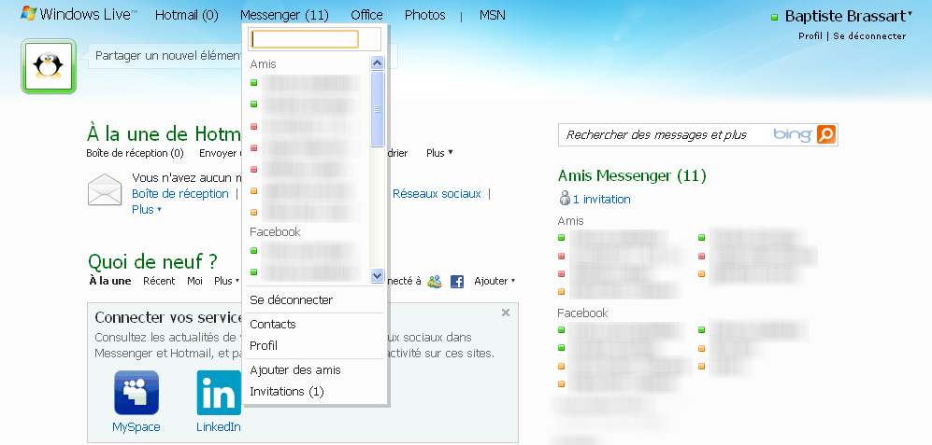Open the Ajouter dropdown in Quoi de neuf
The image size is (932, 445).
pos(495,281)
